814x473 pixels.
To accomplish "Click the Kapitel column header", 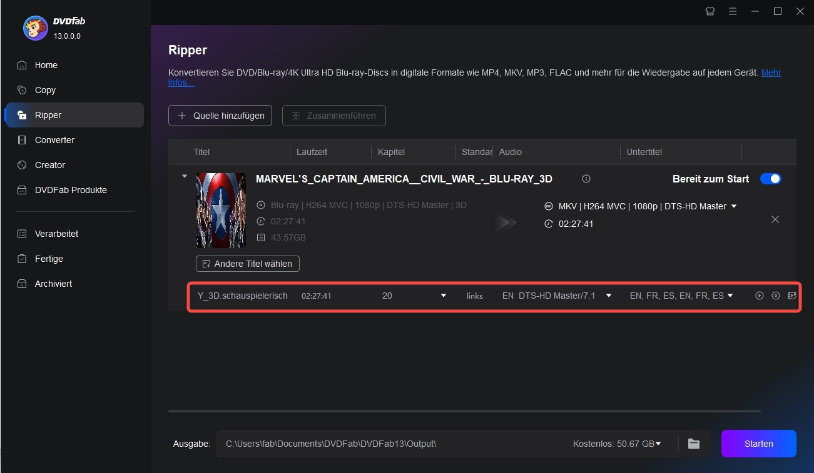I will click(391, 152).
